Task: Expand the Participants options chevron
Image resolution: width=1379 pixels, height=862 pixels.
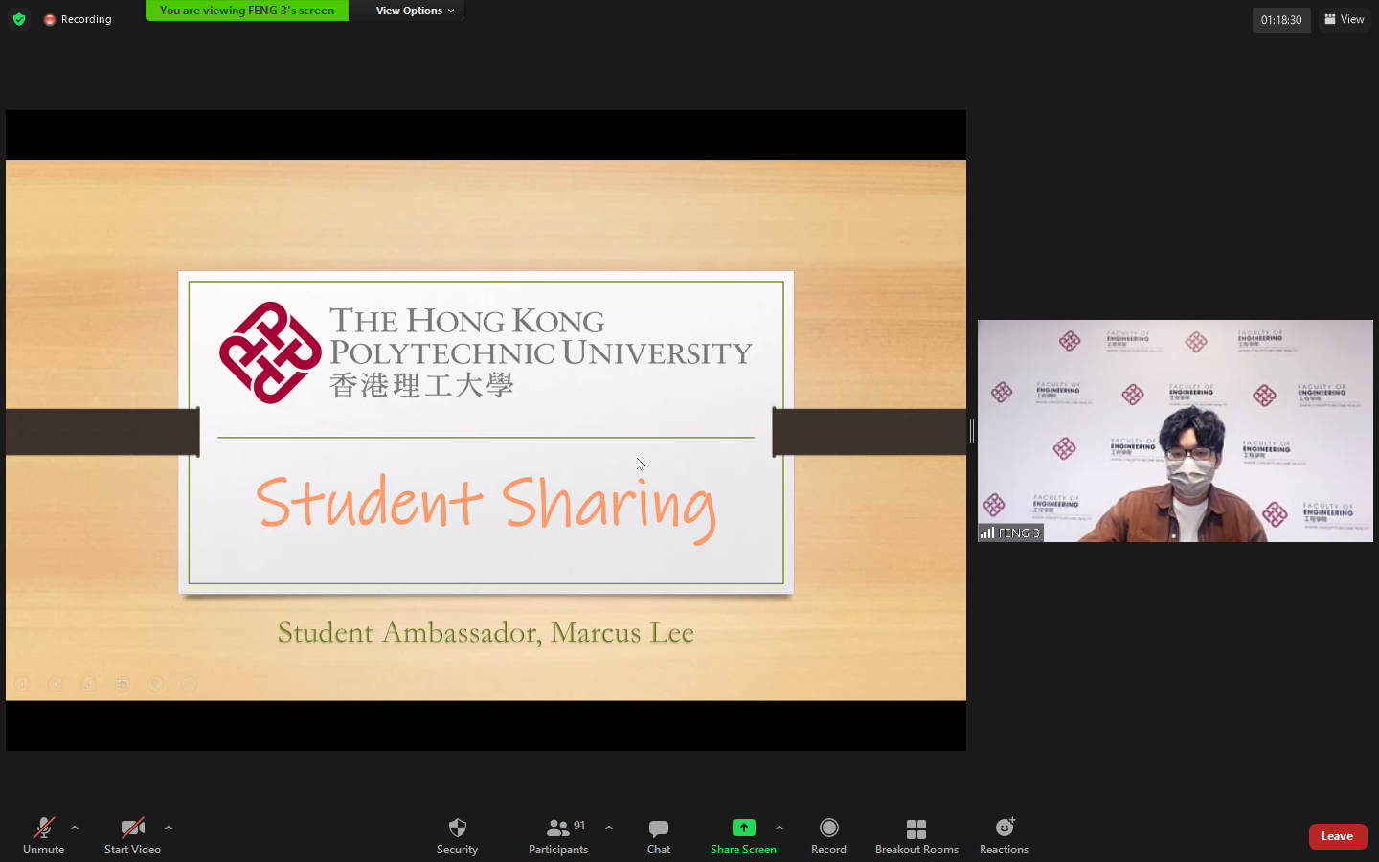Action: pyautogui.click(x=609, y=828)
